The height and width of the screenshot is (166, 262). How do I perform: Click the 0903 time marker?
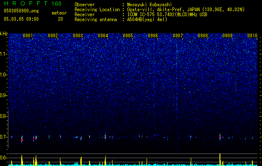[x=78, y=36]
